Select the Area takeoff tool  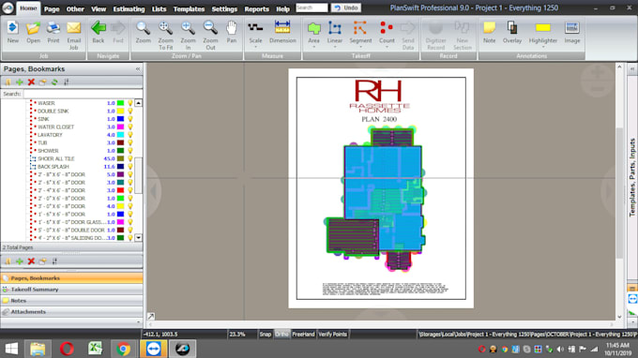point(313,33)
